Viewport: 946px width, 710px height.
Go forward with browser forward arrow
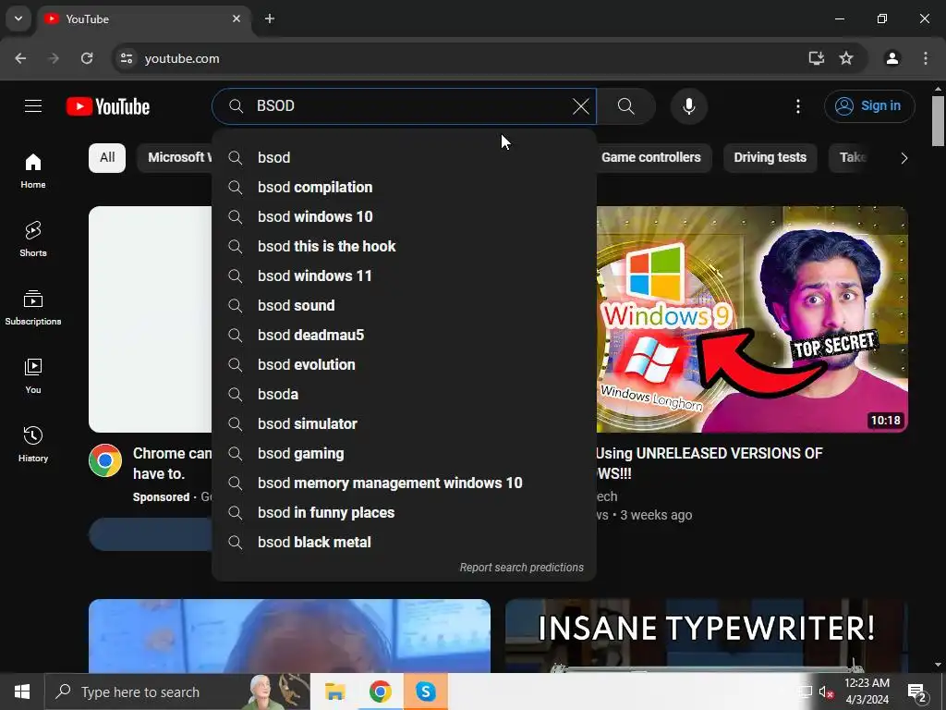coord(54,58)
